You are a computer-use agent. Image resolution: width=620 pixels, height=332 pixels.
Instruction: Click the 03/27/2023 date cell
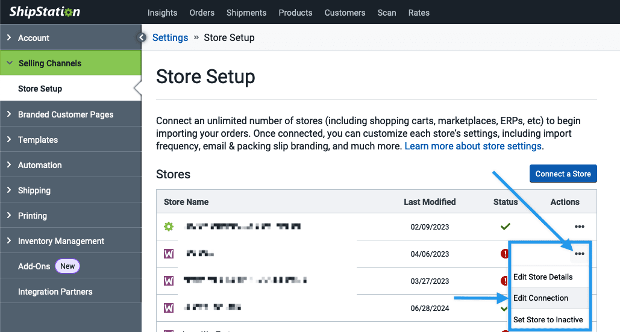point(430,281)
